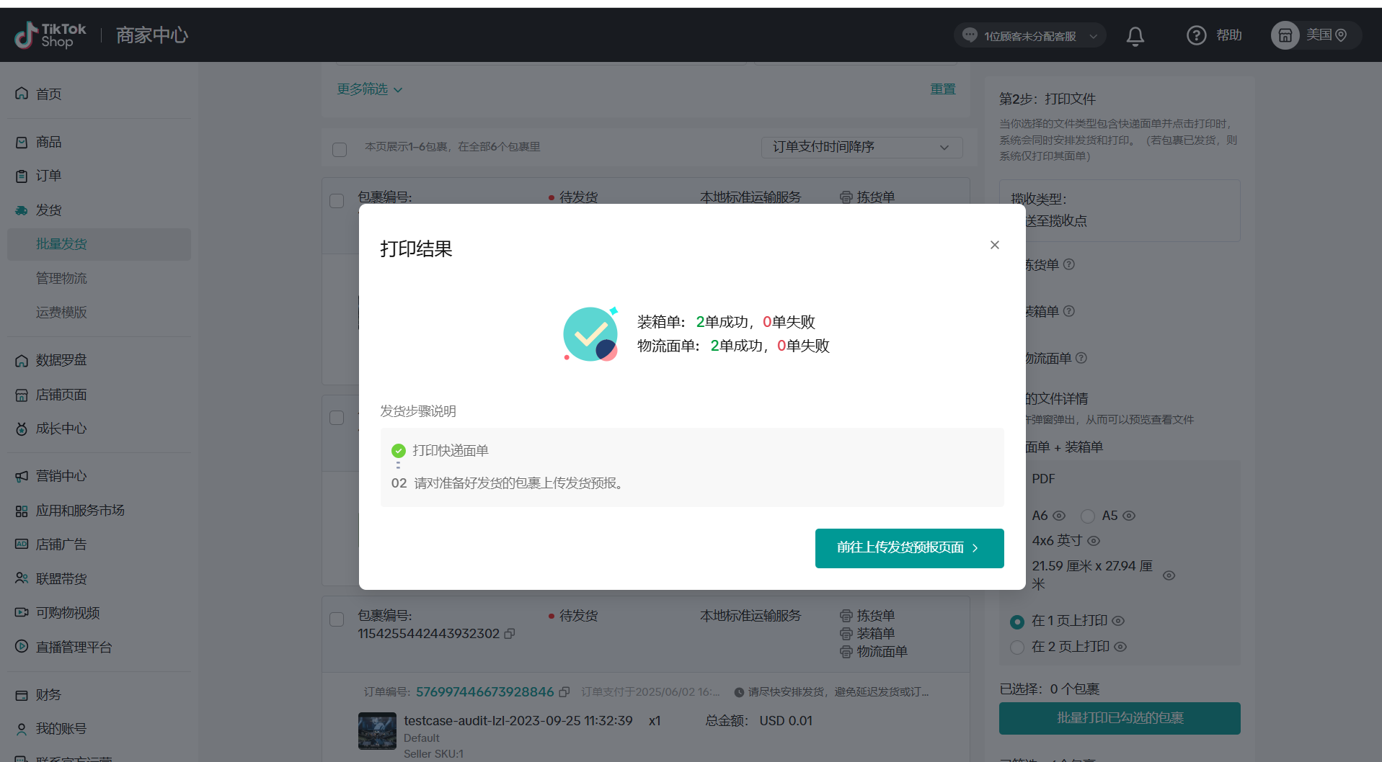Toggle the select-all packages checkbox
The width and height of the screenshot is (1382, 762).
(x=340, y=149)
